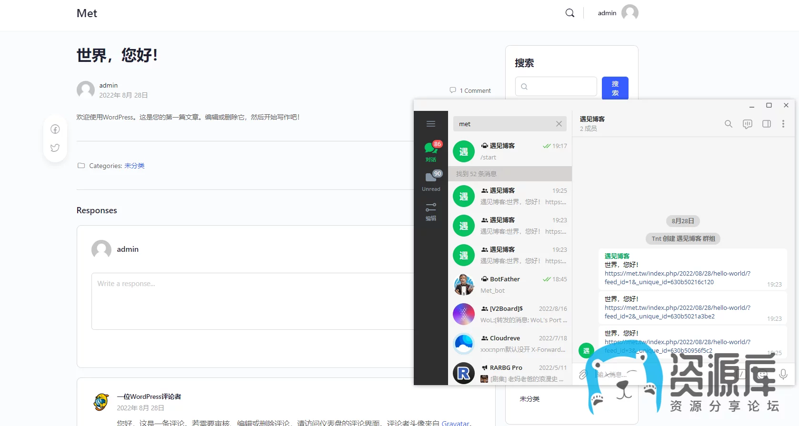Click the website header search icon

[569, 13]
